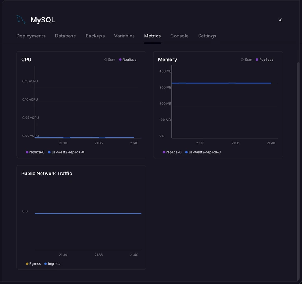Toggle Egress series in network legend
Screen dimensions: 302x284
(x=33, y=264)
